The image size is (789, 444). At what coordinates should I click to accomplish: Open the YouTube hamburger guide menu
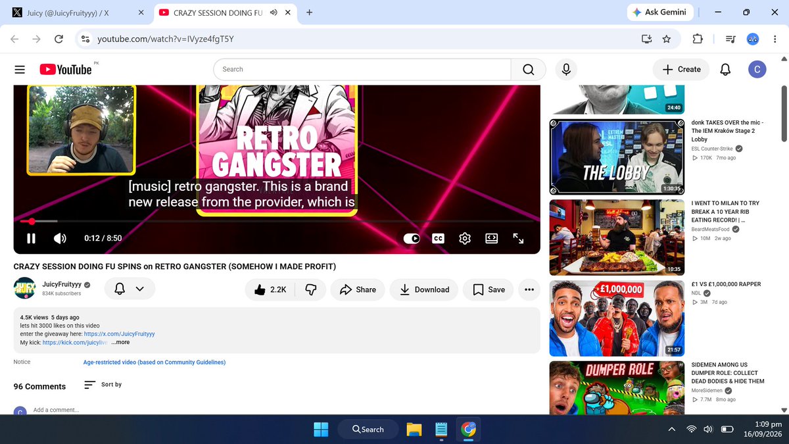(x=20, y=69)
